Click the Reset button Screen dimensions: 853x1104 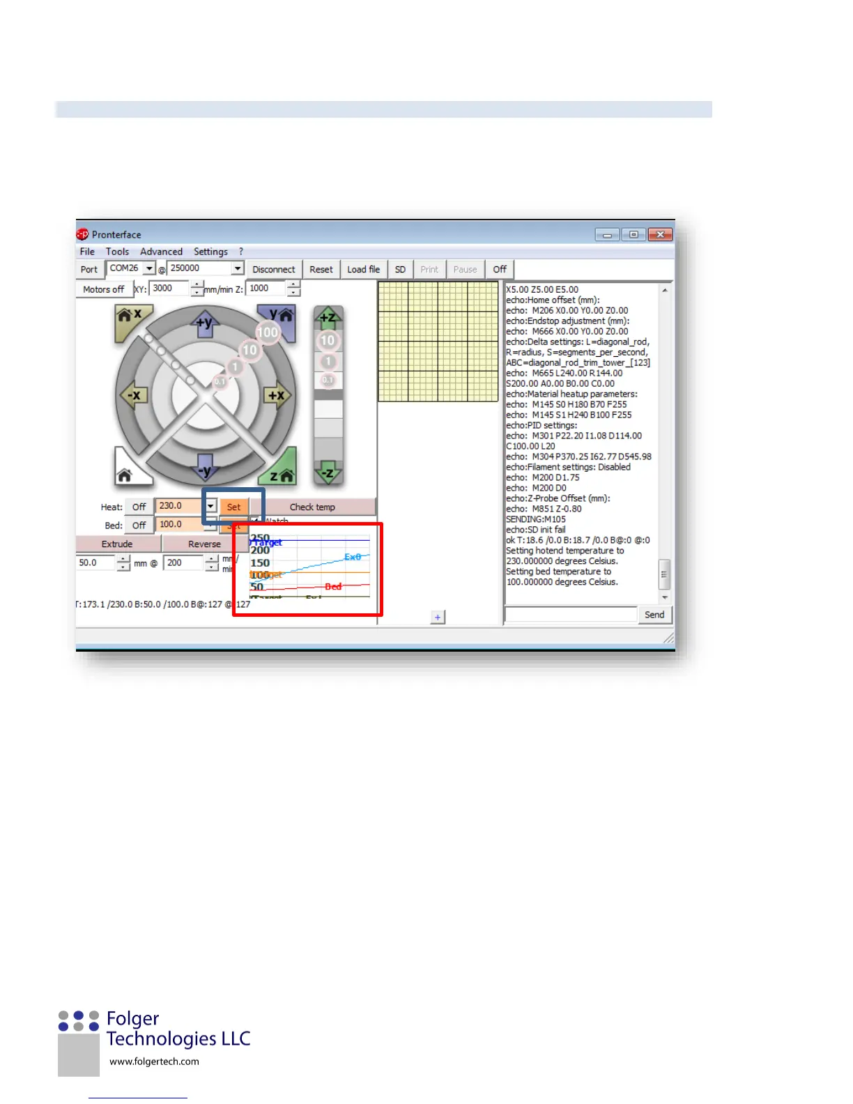pyautogui.click(x=321, y=270)
